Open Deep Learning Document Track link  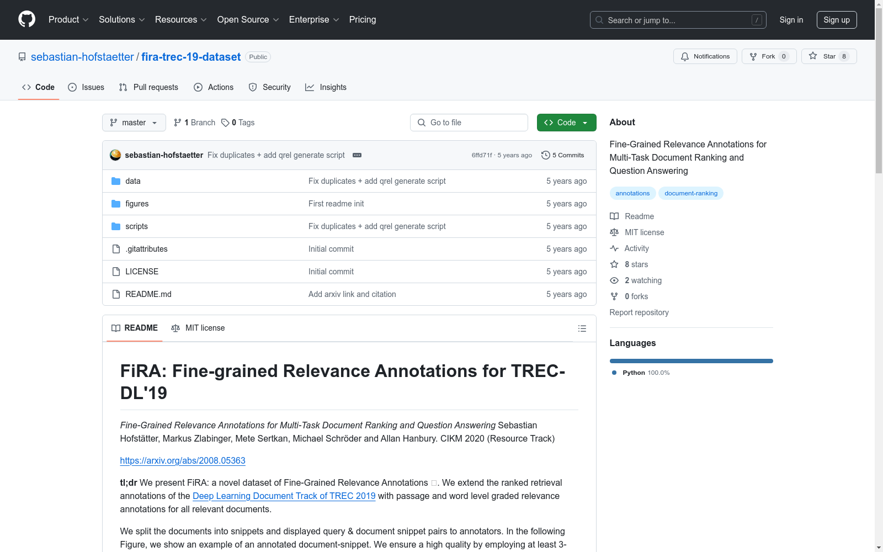click(284, 496)
